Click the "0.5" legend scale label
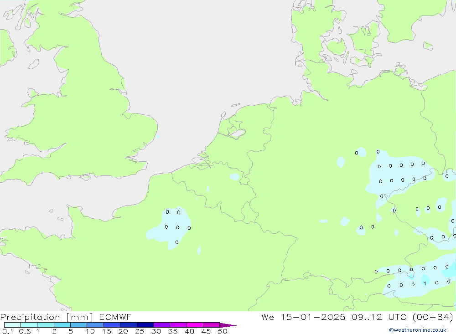The height and width of the screenshot is (334, 456). (25, 331)
